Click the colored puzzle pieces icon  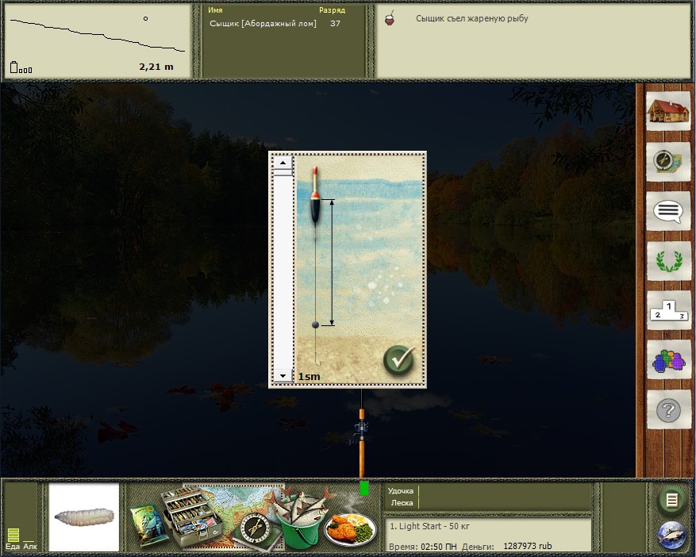pyautogui.click(x=667, y=361)
